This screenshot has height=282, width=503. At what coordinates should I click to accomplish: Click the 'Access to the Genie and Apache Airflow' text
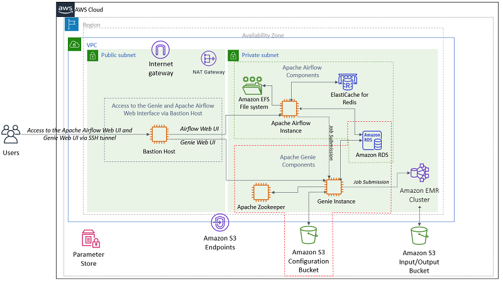coord(163,106)
